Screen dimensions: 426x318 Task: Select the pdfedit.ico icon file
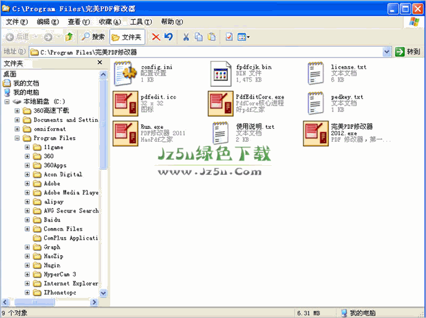pos(125,104)
